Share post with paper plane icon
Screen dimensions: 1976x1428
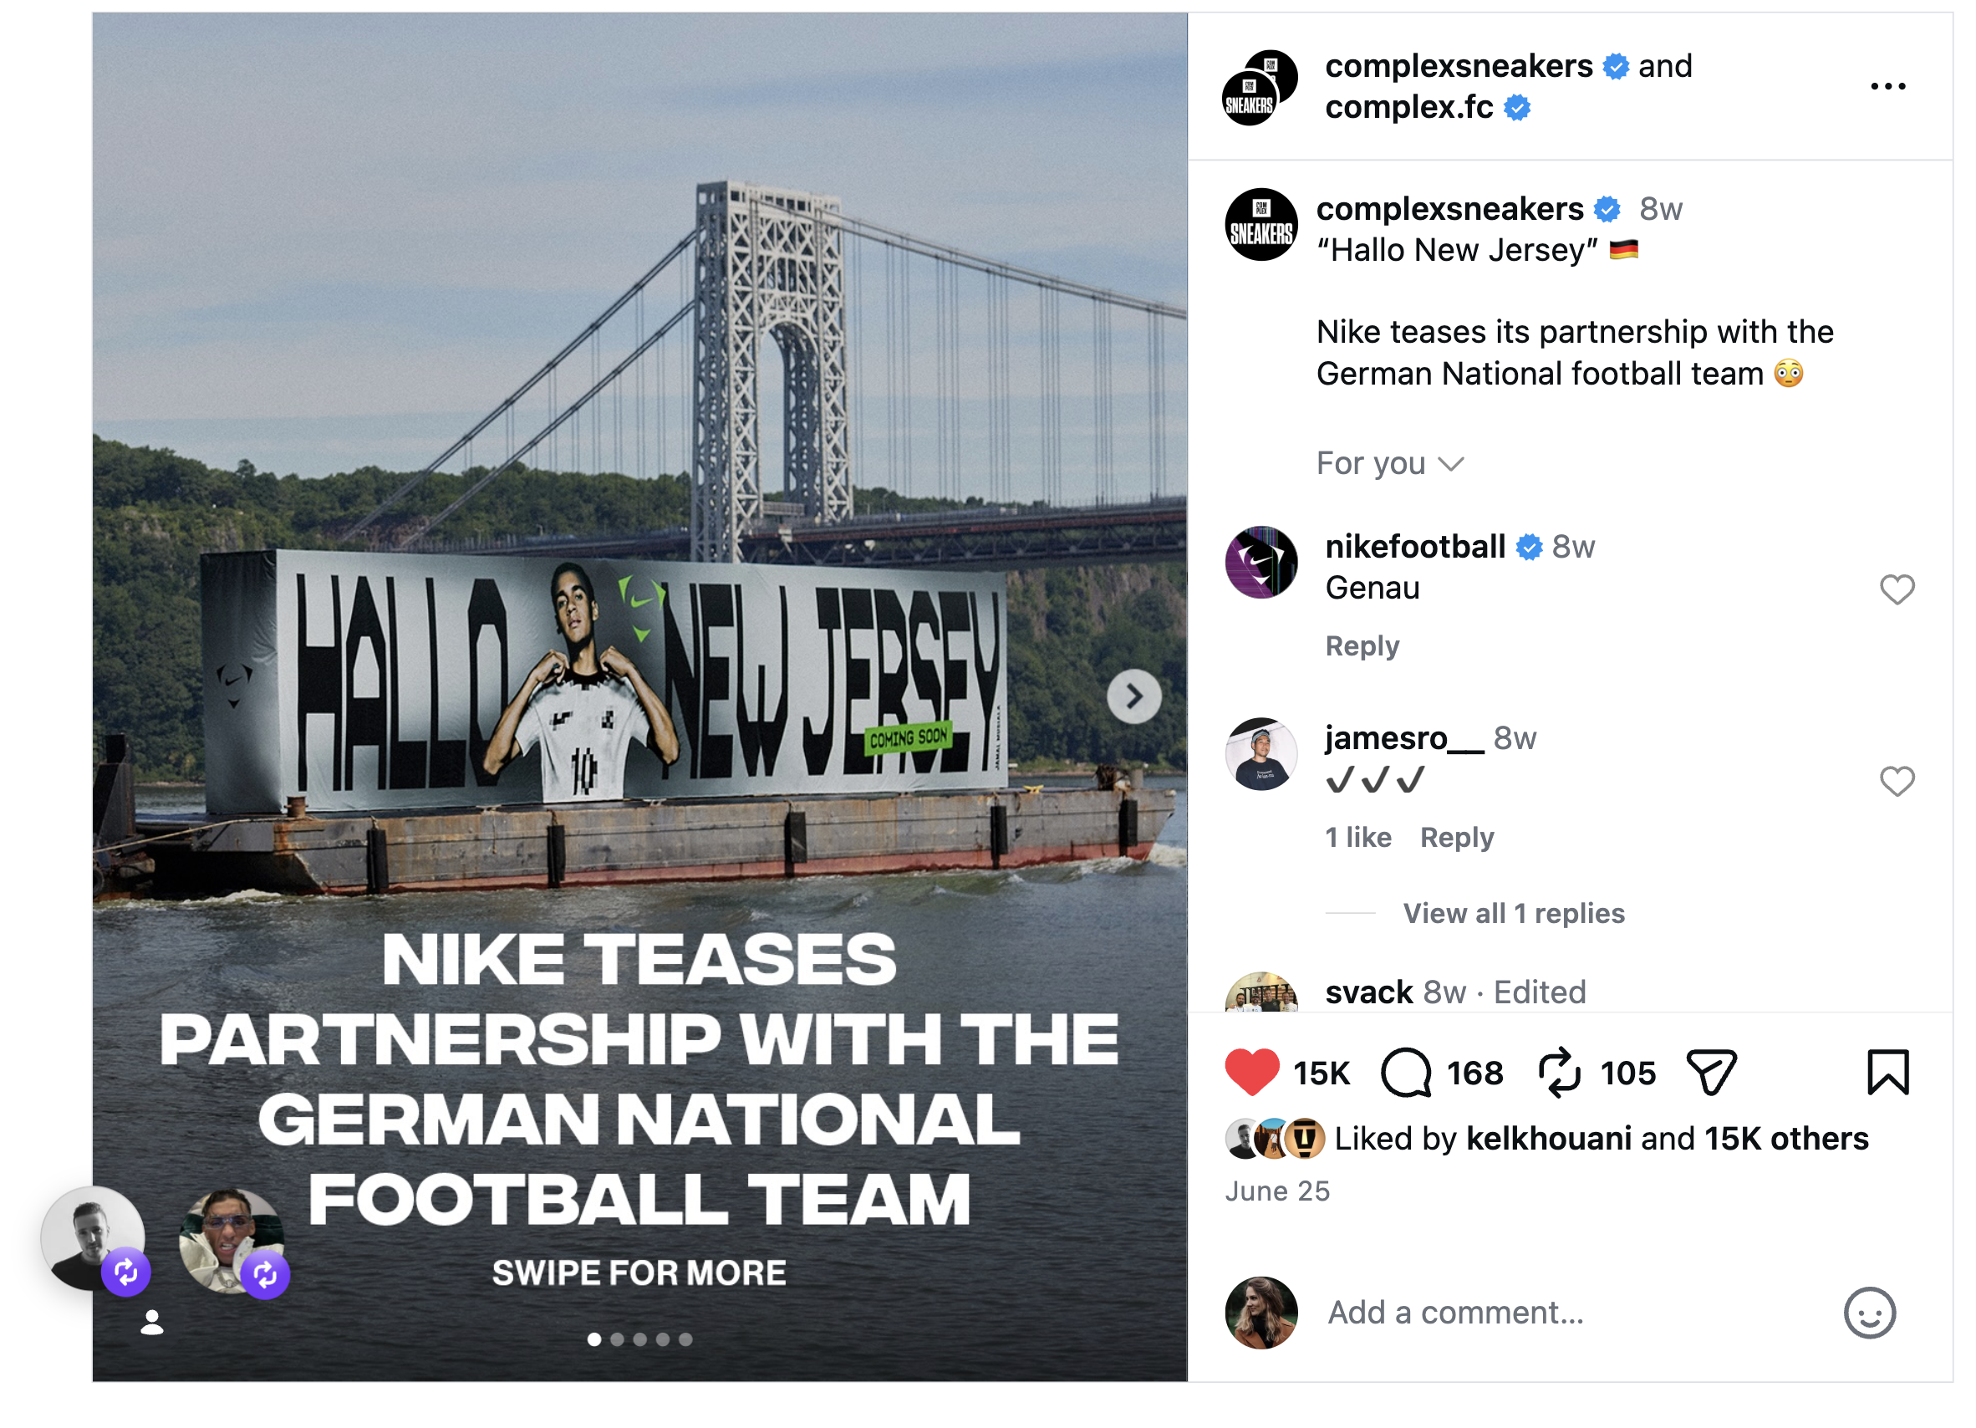1711,1073
